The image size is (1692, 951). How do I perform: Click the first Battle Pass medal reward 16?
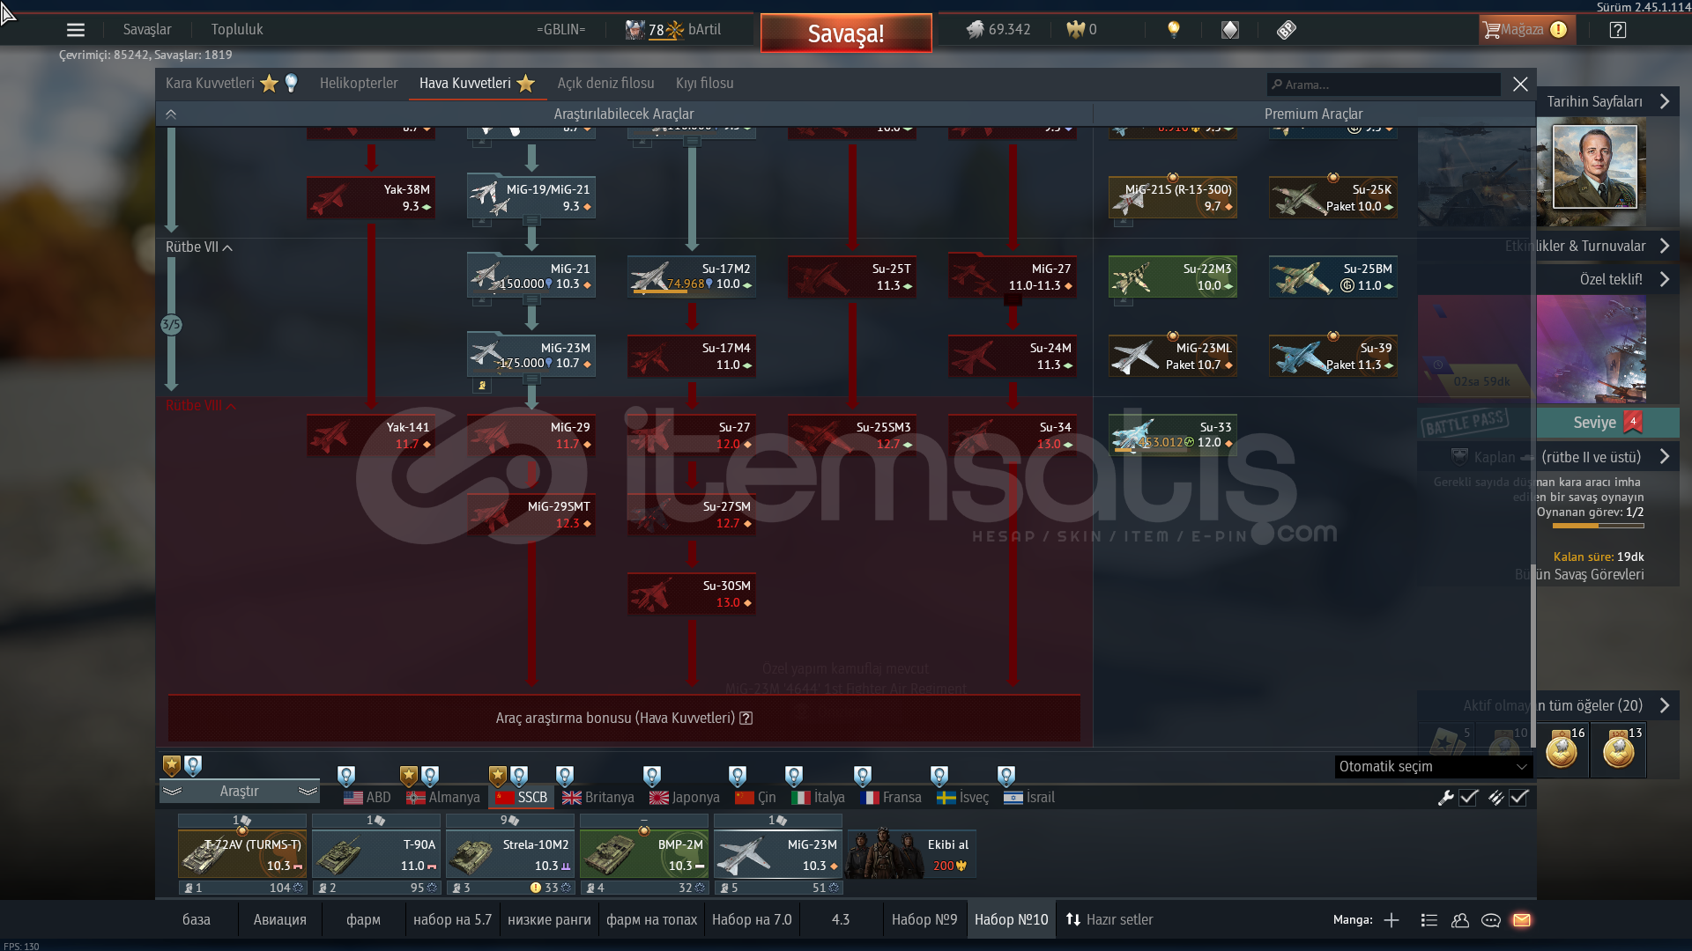pos(1562,749)
